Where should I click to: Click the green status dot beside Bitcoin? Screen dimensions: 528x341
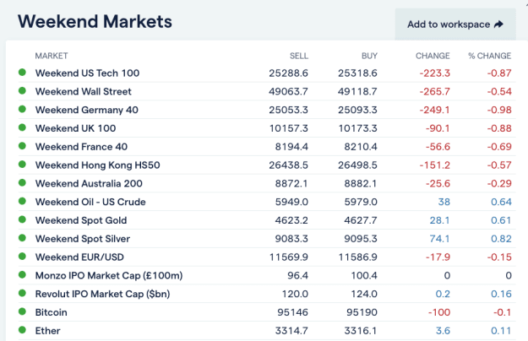tap(22, 311)
